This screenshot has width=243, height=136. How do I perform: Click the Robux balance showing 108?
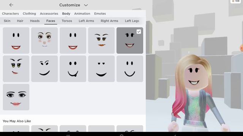(235, 1)
